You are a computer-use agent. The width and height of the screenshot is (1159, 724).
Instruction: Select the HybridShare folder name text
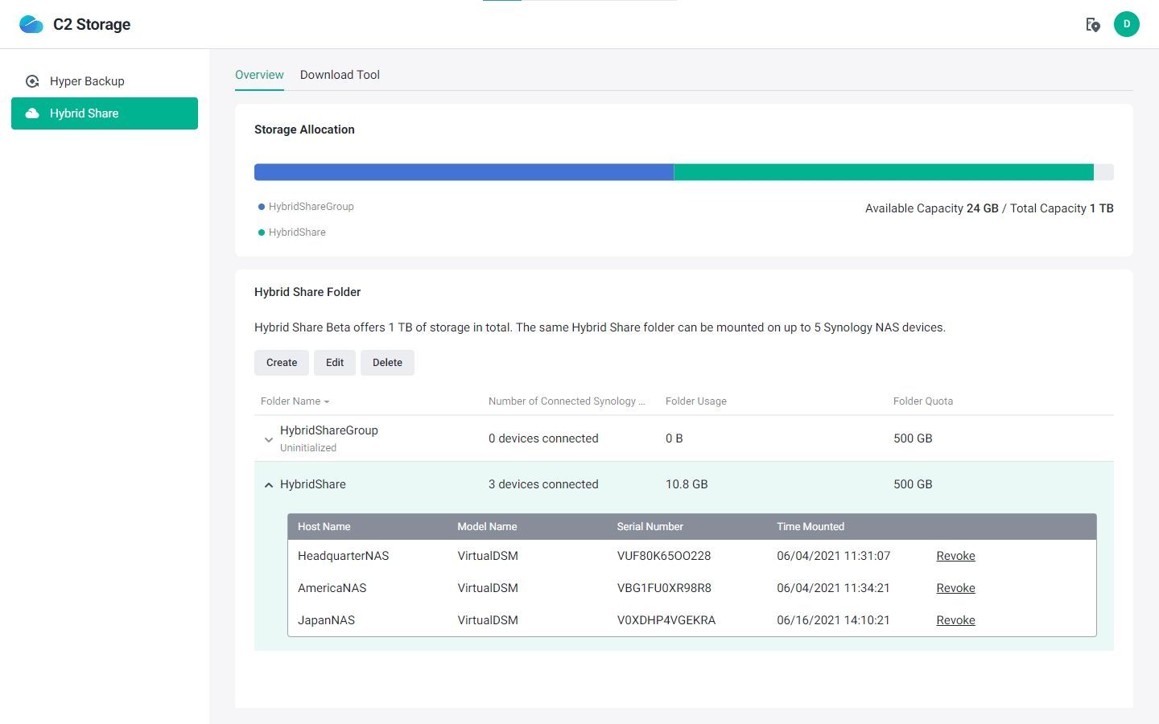313,484
